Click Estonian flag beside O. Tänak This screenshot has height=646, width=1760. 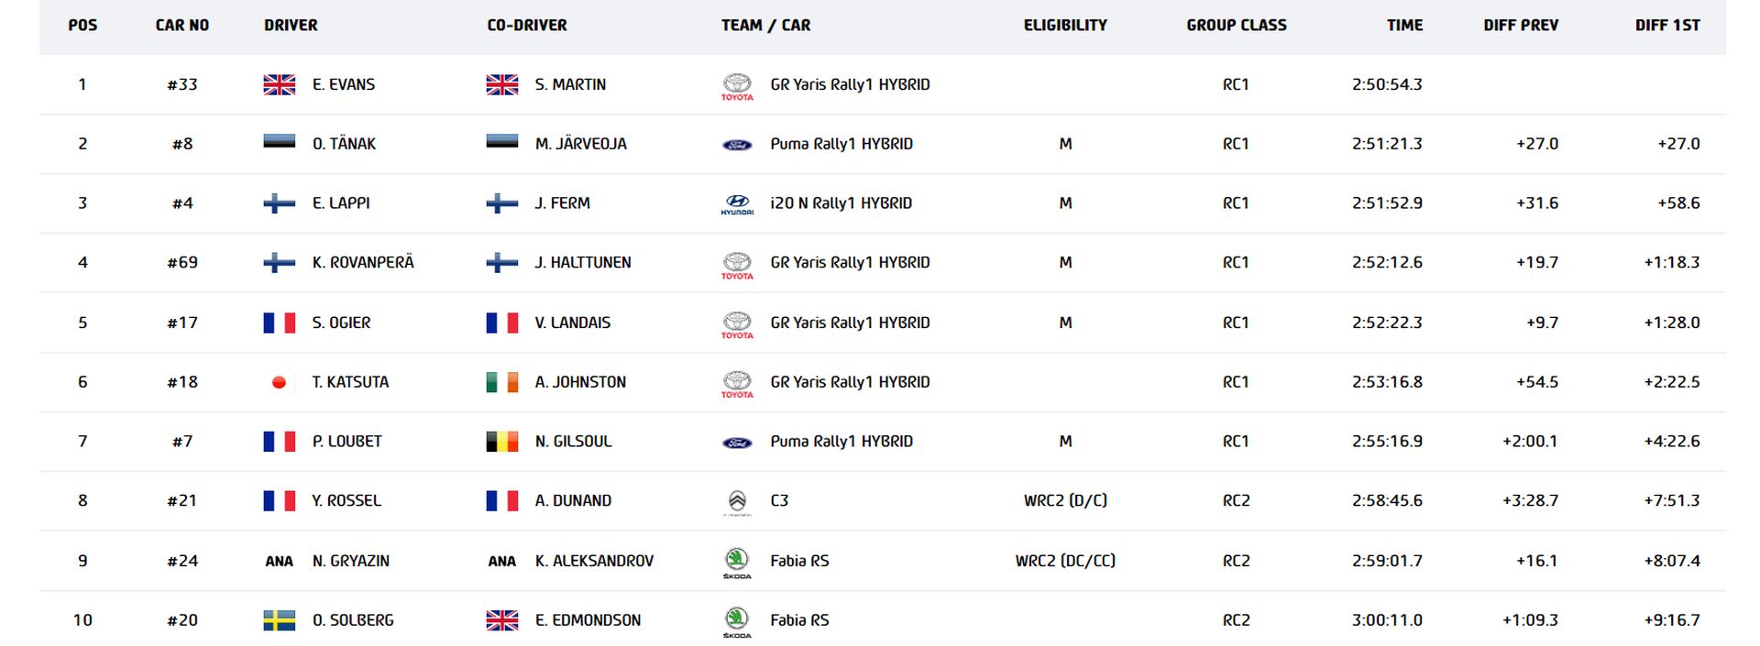coord(280,142)
